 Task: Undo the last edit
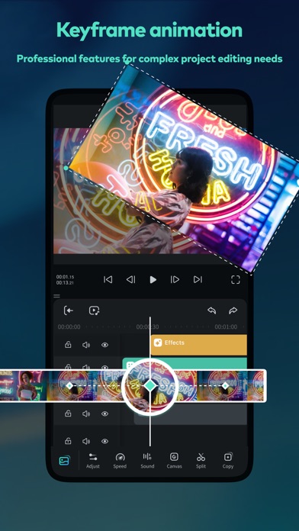pos(211,311)
